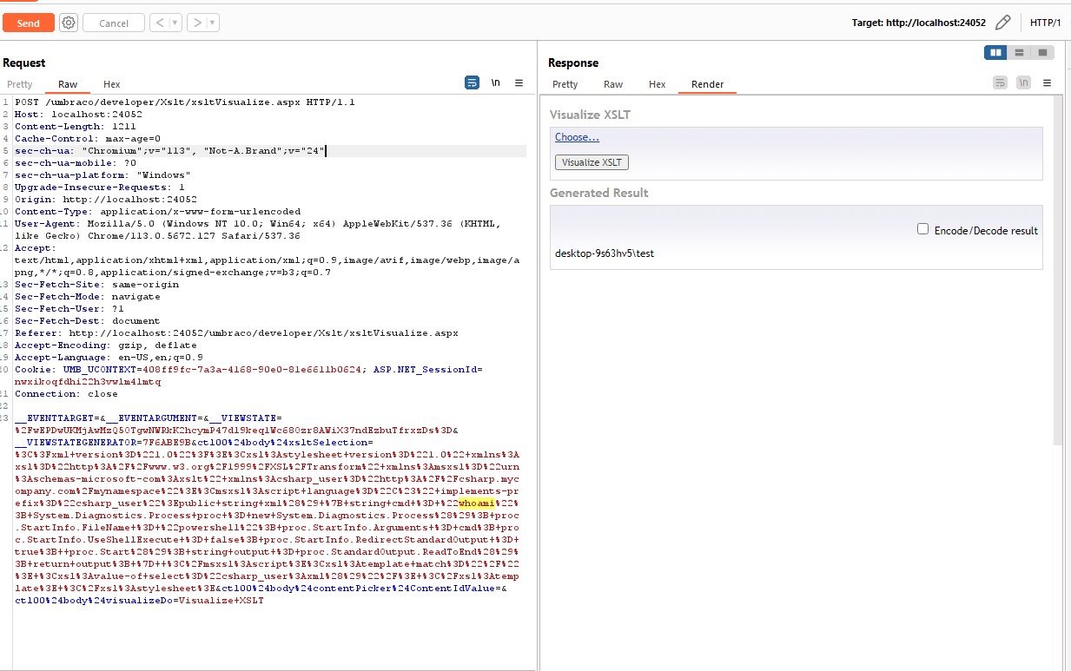Open the back history dropdown arrow
This screenshot has width=1071, height=671.
[175, 23]
